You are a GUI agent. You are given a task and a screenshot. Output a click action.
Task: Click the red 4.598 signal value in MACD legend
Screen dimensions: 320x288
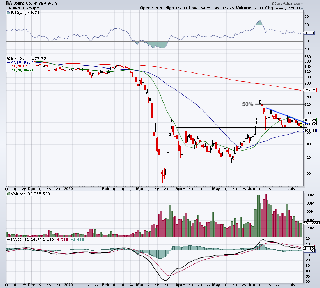click(62, 239)
